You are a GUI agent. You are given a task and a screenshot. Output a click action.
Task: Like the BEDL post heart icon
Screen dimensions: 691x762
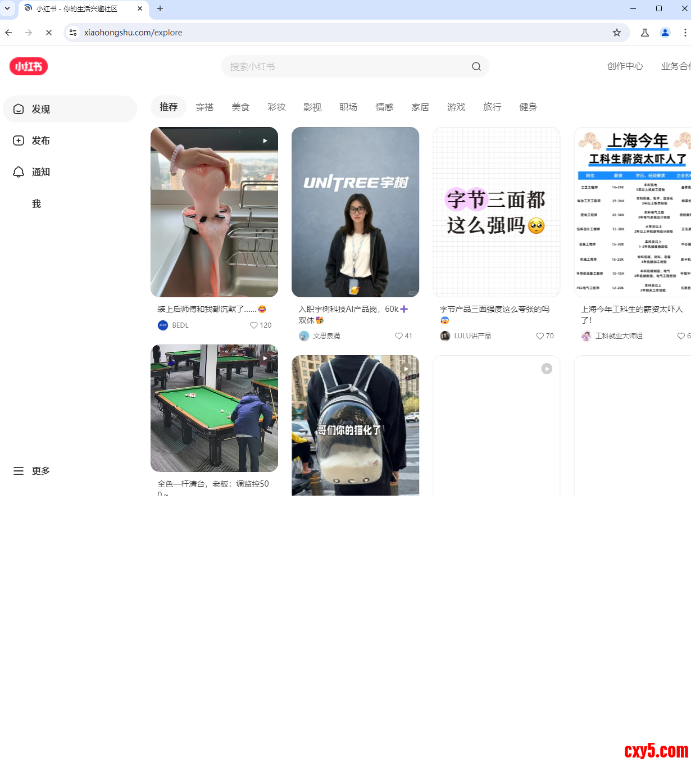click(254, 325)
